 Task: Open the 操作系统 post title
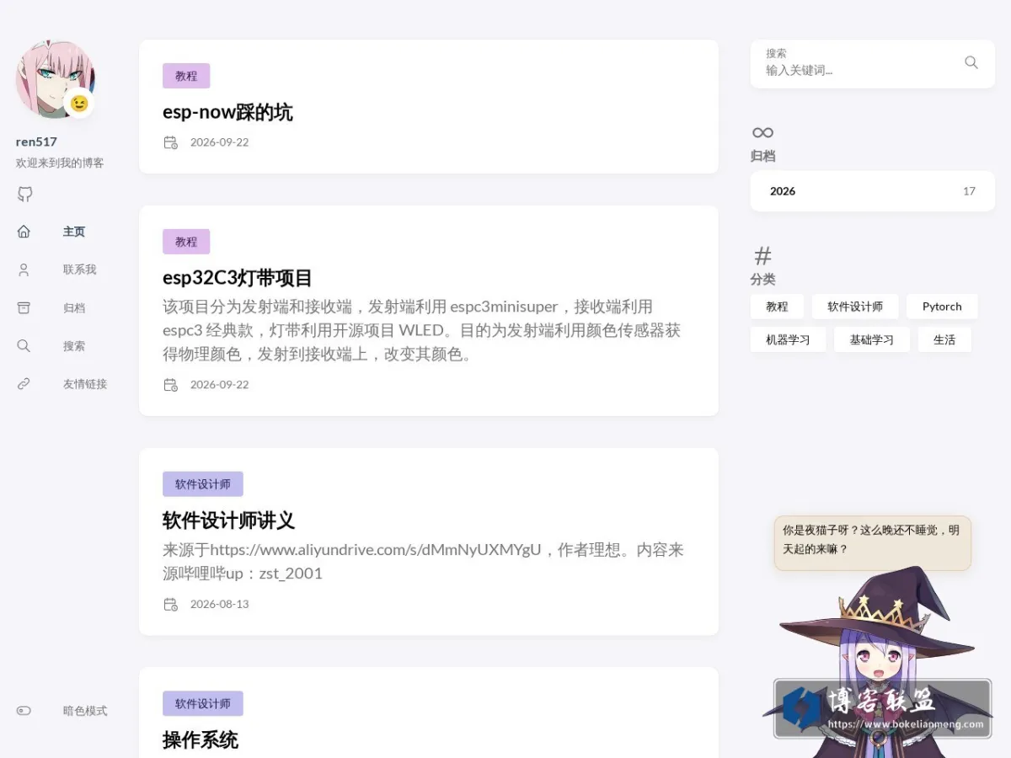201,740
